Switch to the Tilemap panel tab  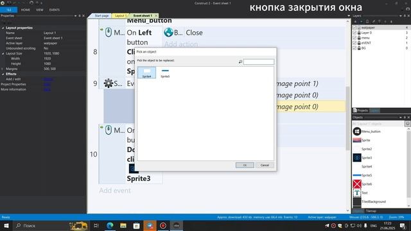371,211
